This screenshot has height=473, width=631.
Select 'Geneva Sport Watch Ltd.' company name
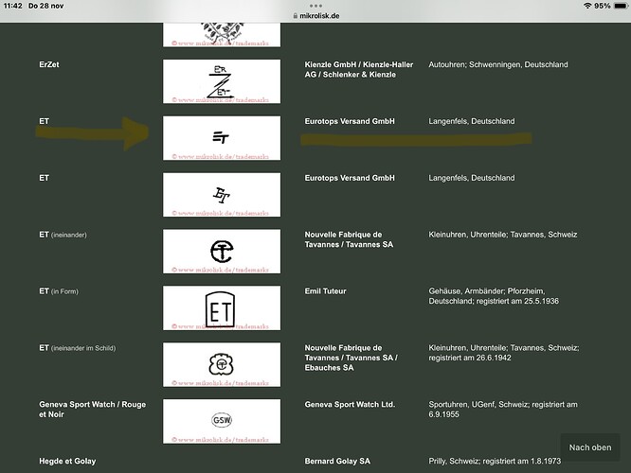point(350,405)
